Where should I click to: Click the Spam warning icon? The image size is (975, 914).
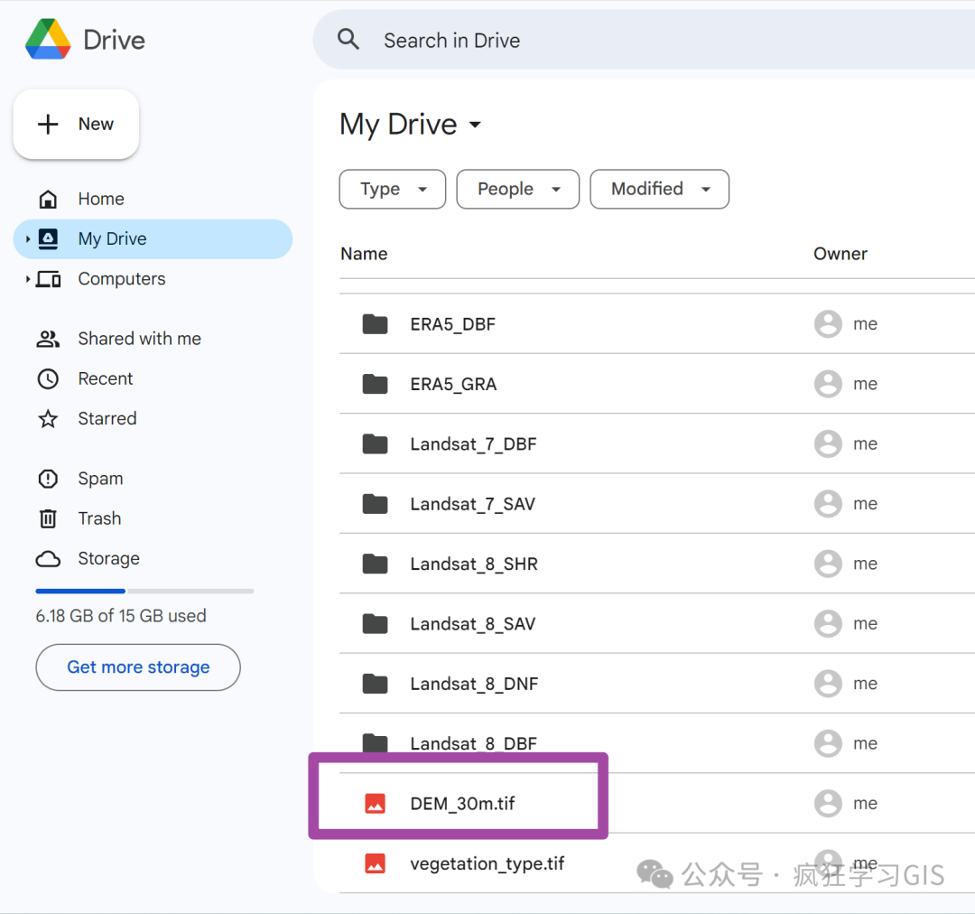tap(48, 479)
